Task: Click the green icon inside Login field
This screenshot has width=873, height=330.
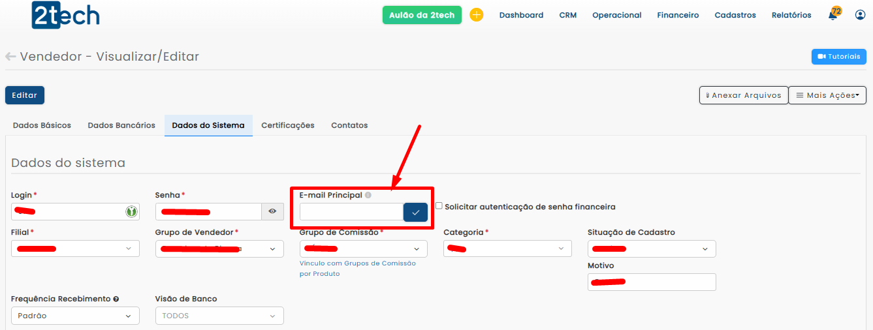Action: (131, 211)
